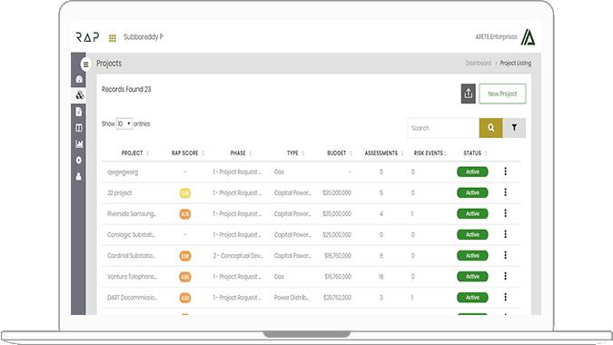Sort by the PHASE column

(x=241, y=153)
